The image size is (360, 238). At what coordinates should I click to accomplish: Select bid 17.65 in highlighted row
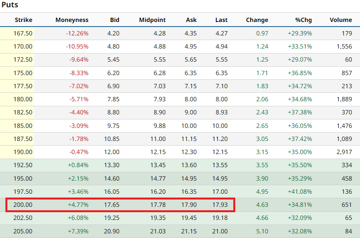(x=112, y=205)
